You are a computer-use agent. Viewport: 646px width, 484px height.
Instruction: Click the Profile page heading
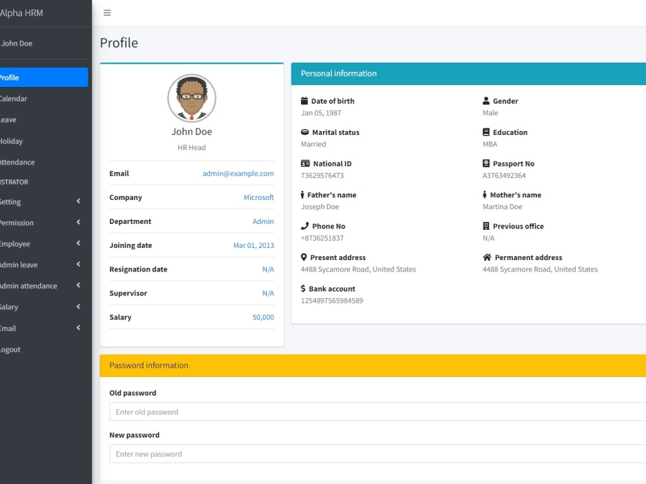click(119, 43)
